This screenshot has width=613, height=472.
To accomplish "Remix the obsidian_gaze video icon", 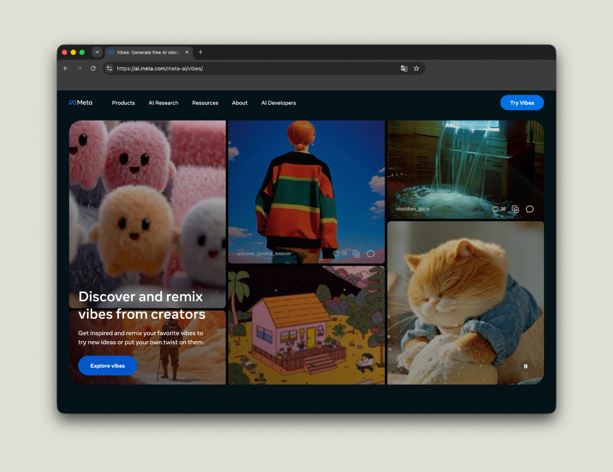I will click(516, 209).
